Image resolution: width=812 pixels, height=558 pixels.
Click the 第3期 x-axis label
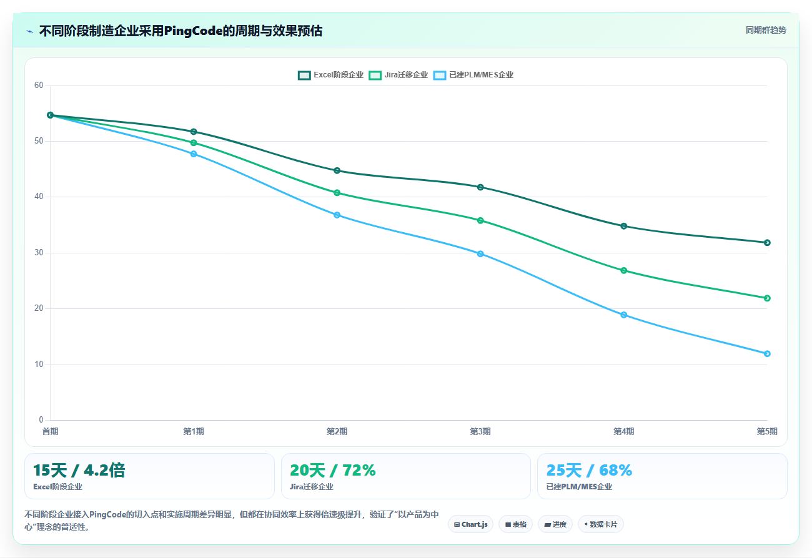click(x=480, y=431)
